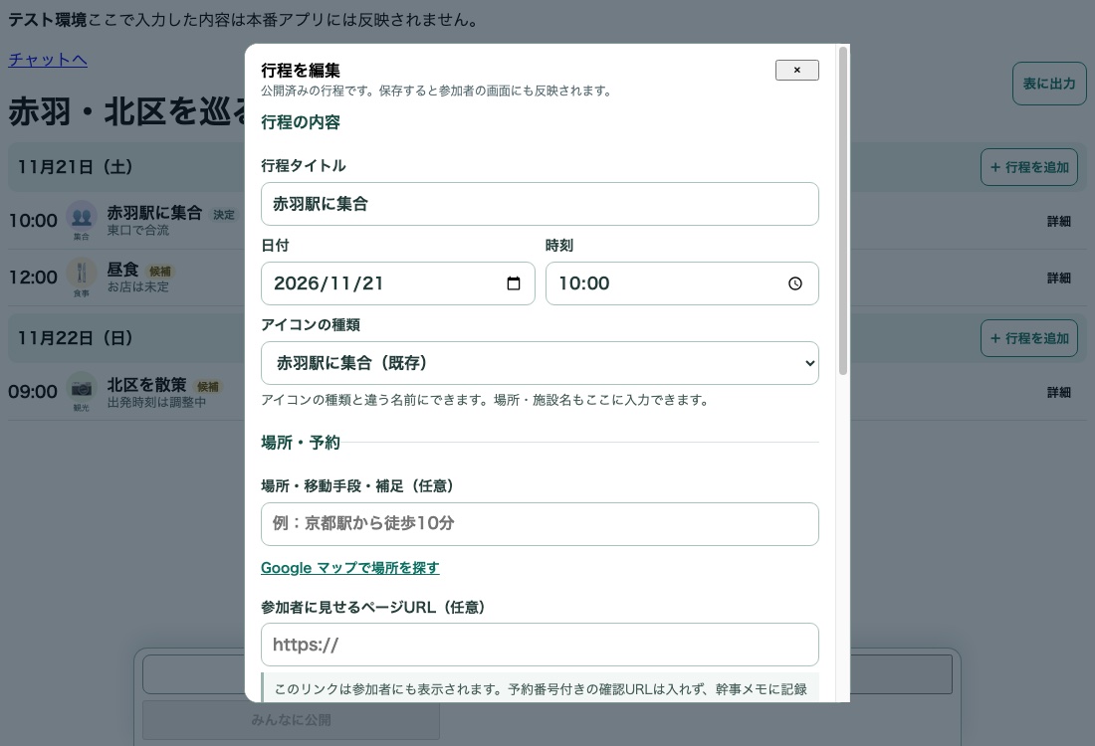Open 詳細 for 昼食 row
The height and width of the screenshot is (746, 1095).
(x=1059, y=278)
